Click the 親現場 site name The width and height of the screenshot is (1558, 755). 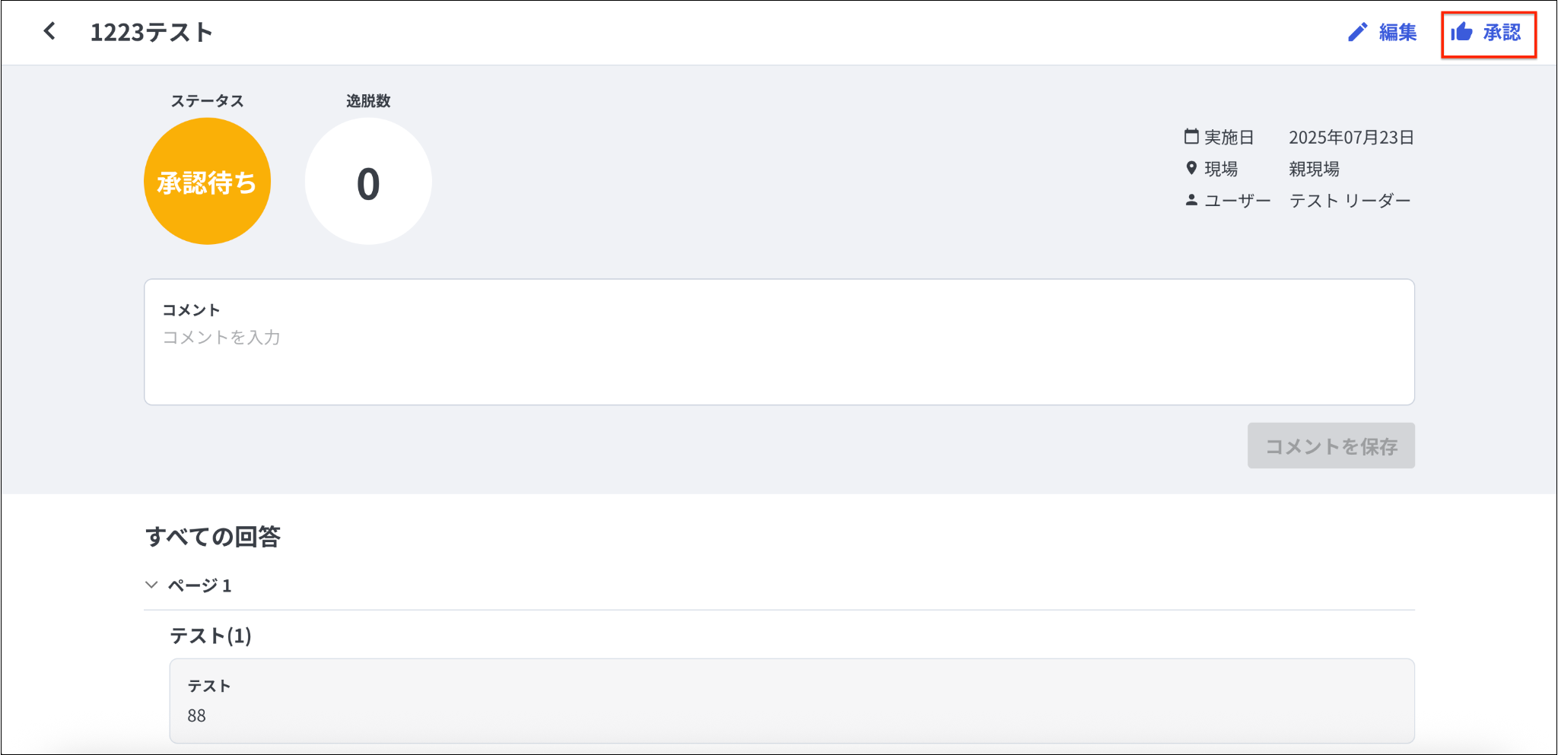click(x=1314, y=169)
